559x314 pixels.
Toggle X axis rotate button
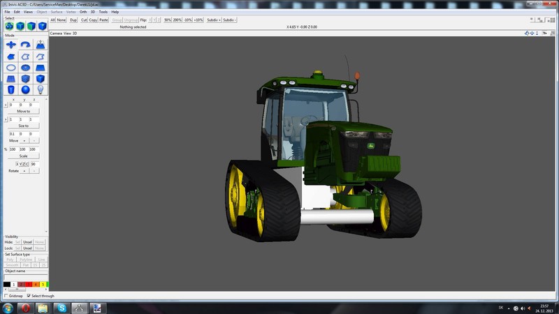(x=17, y=164)
